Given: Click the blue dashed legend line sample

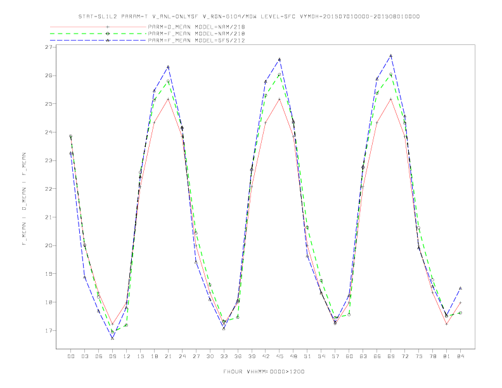Looking at the screenshot, I should click(98, 41).
